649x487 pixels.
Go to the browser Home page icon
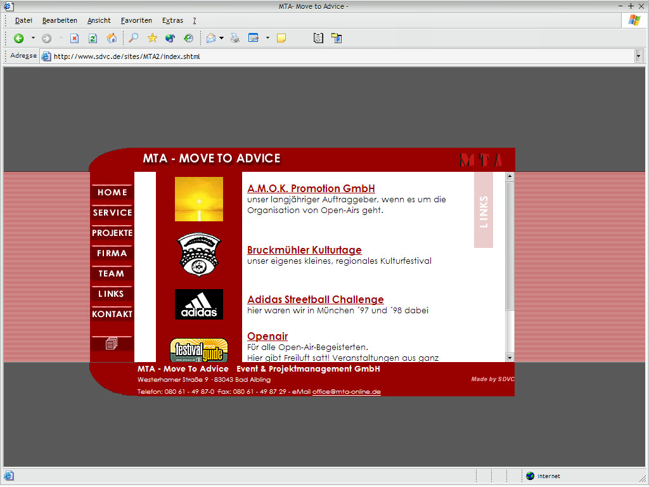tap(112, 38)
